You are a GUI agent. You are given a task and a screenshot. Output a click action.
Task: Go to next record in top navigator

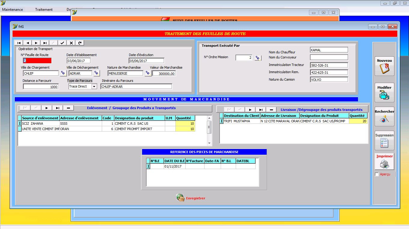36,43
